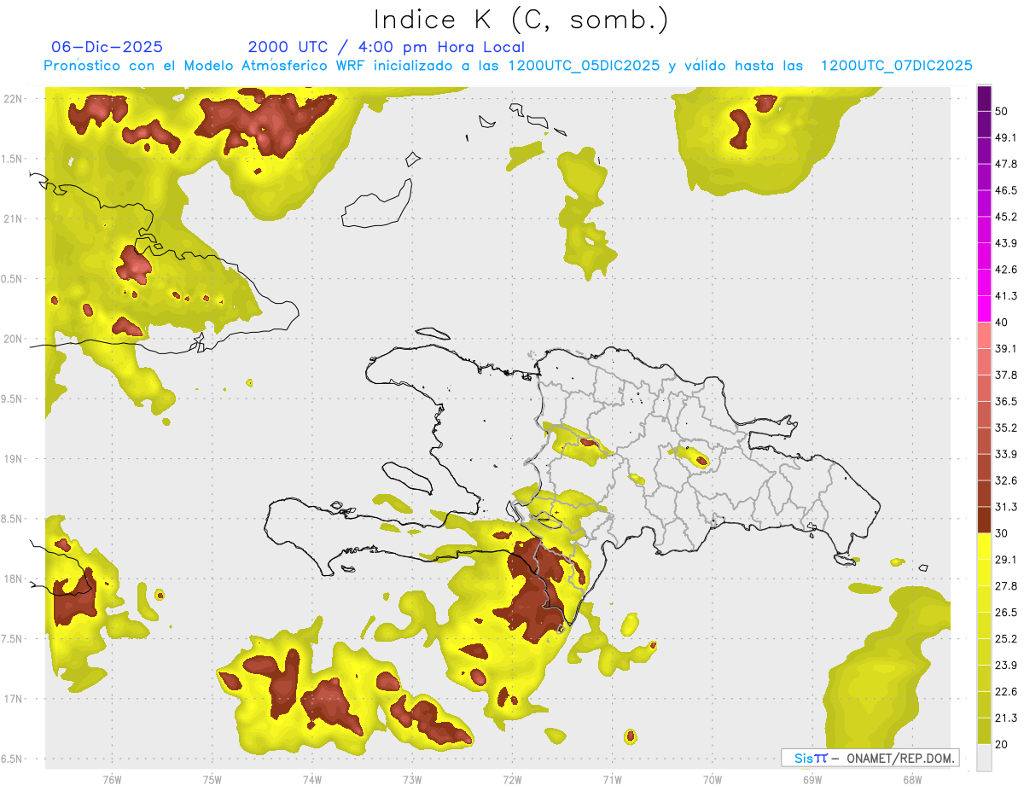Select the light gray legend band below 20
This screenshot has height=791, width=1024.
click(984, 757)
